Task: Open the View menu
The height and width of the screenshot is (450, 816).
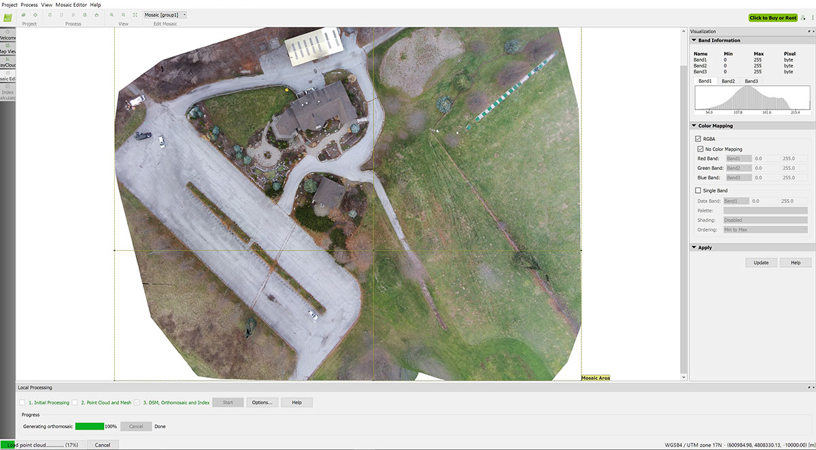Action: click(x=46, y=5)
